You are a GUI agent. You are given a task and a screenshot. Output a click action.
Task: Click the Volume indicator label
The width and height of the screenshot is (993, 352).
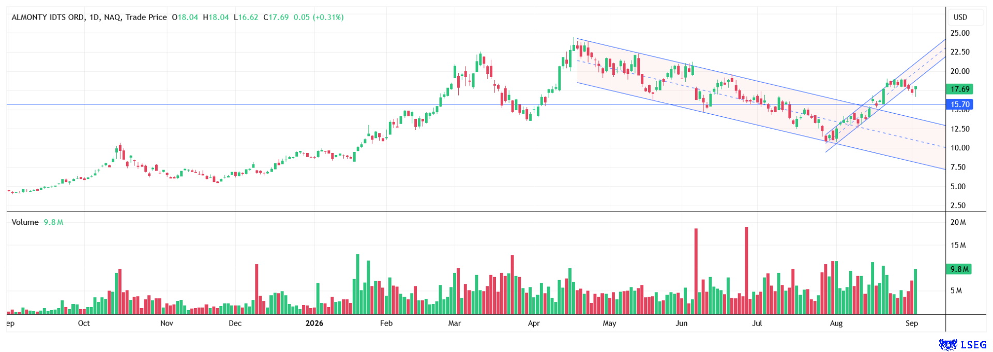25,222
